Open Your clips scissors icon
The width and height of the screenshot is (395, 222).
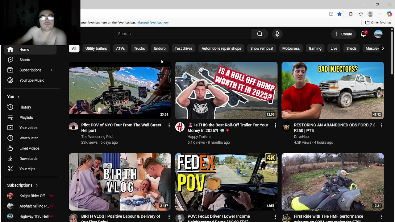click(x=10, y=169)
